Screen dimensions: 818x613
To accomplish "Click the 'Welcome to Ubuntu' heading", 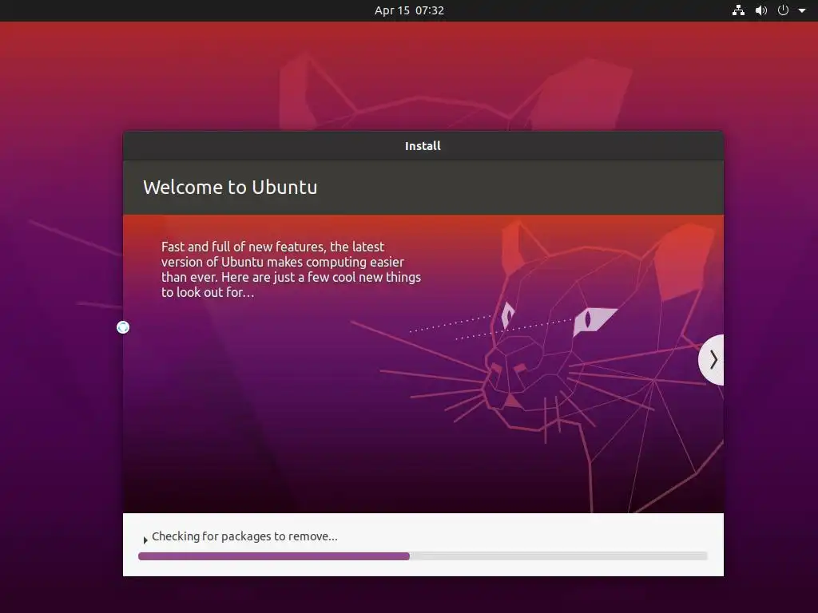I will (x=230, y=187).
